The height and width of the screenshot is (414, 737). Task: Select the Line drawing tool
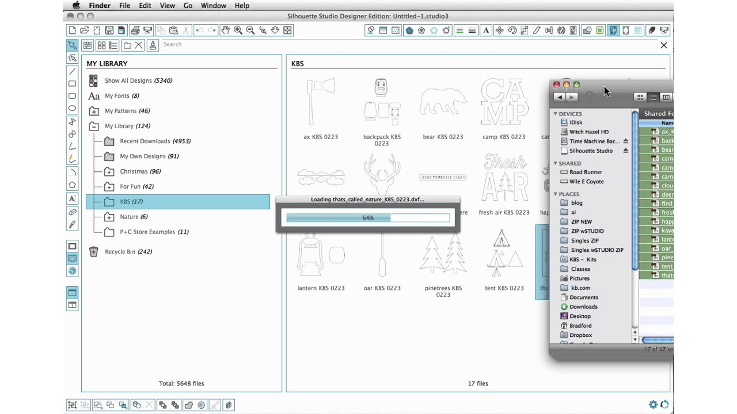click(72, 71)
